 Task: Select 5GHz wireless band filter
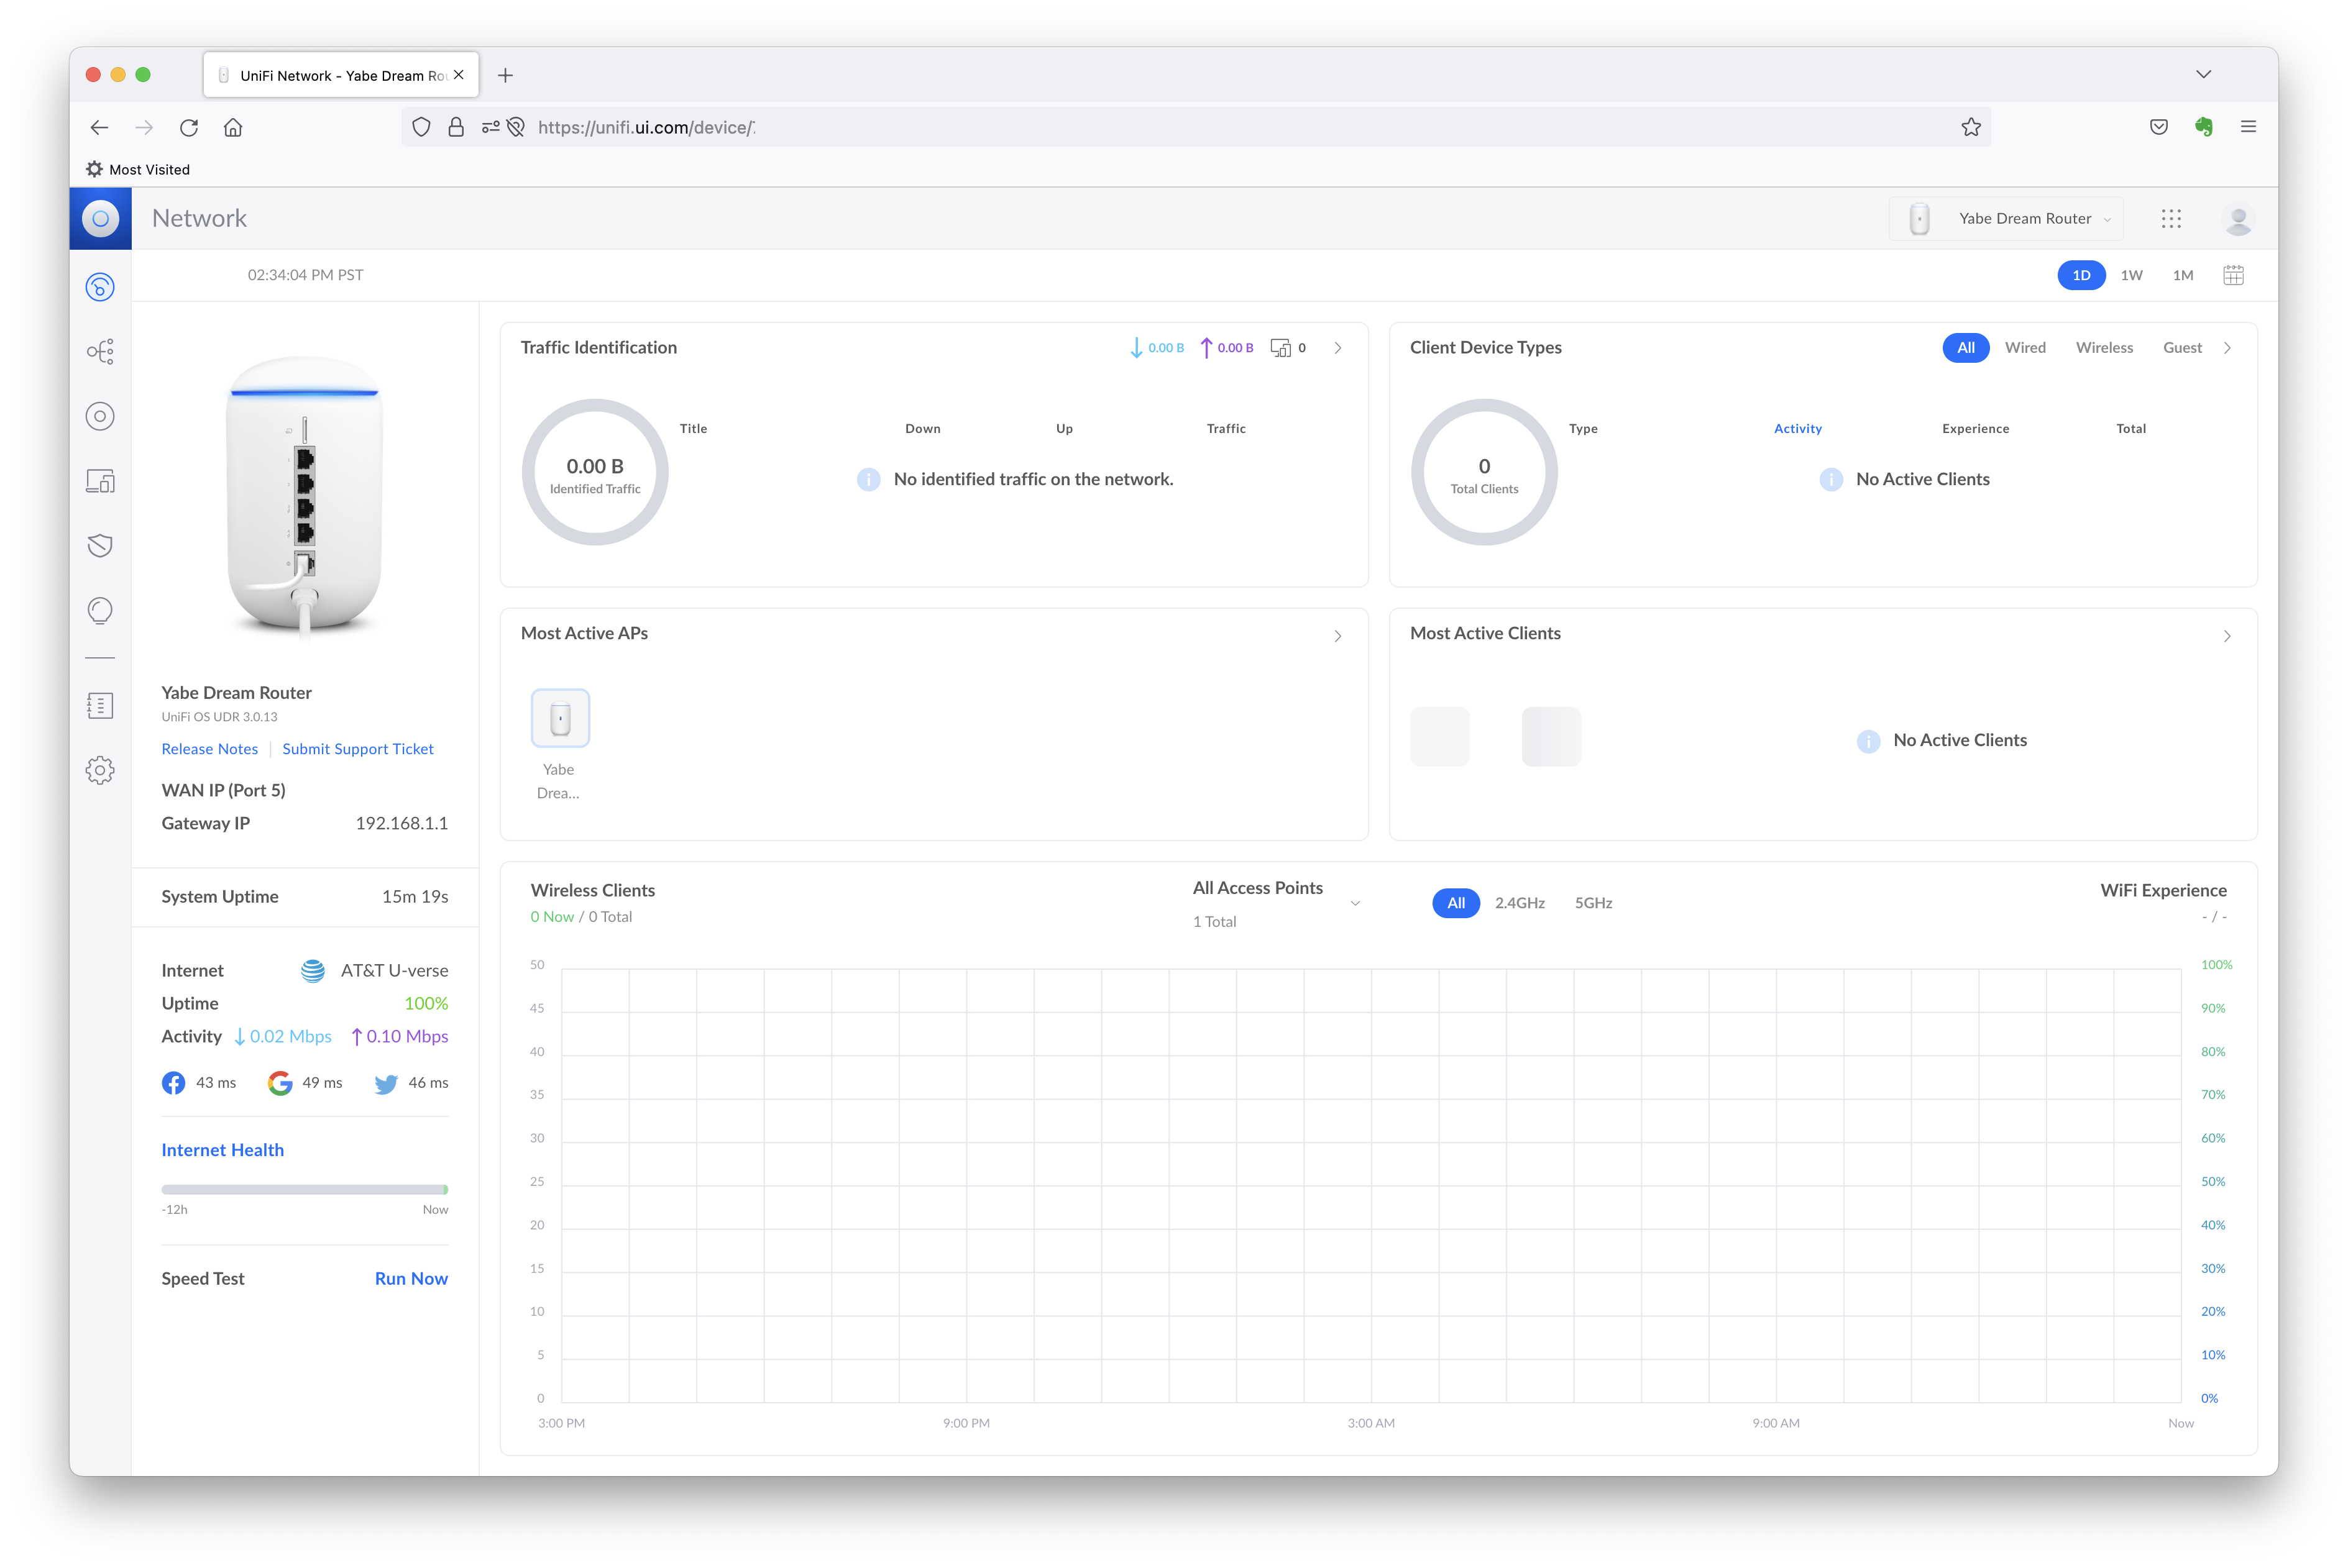click(1594, 903)
